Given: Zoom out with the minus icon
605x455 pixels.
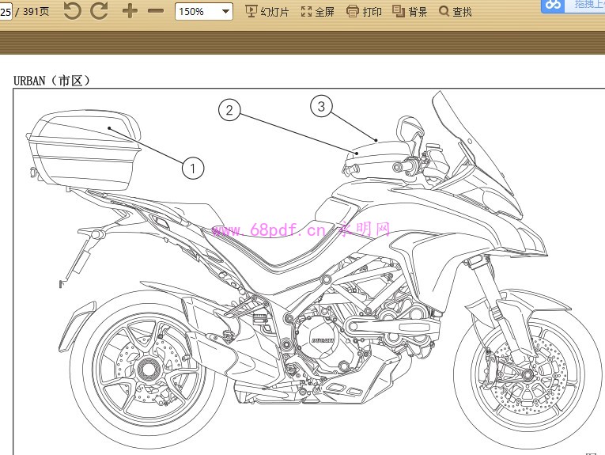Looking at the screenshot, I should tap(156, 11).
